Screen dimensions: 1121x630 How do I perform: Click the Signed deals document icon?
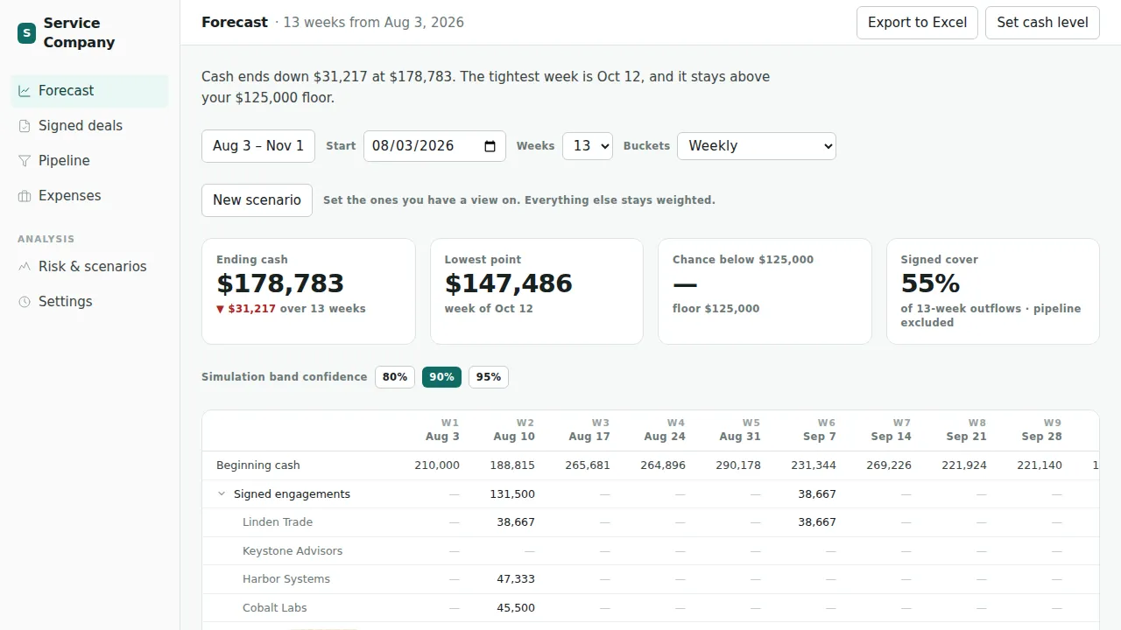(25, 126)
